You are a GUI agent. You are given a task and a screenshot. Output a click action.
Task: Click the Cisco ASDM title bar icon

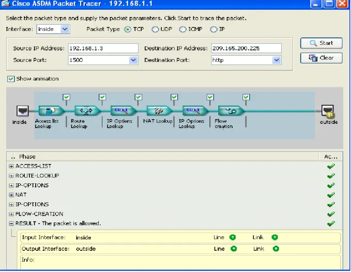click(5, 3)
